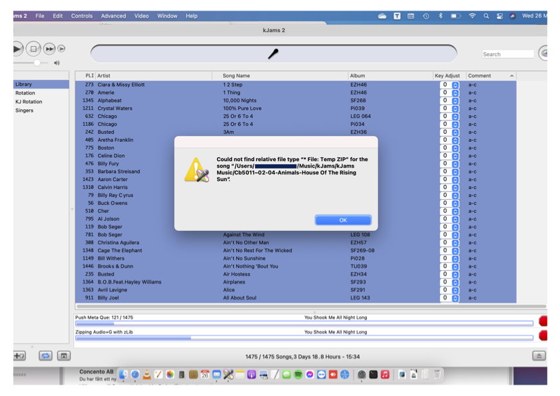560x396 pixels.
Task: Click the Search field
Action: 507,54
